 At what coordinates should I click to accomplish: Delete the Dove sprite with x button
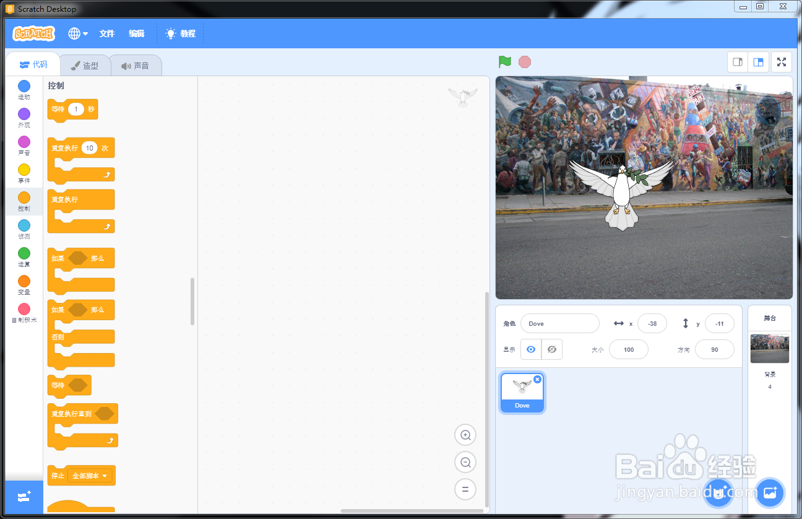(537, 379)
